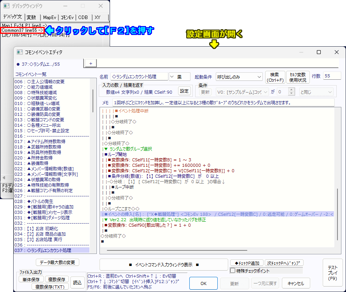The height and width of the screenshot is (292, 346).
Task: Open the MapEv tab in debug window
Action: 50,17
